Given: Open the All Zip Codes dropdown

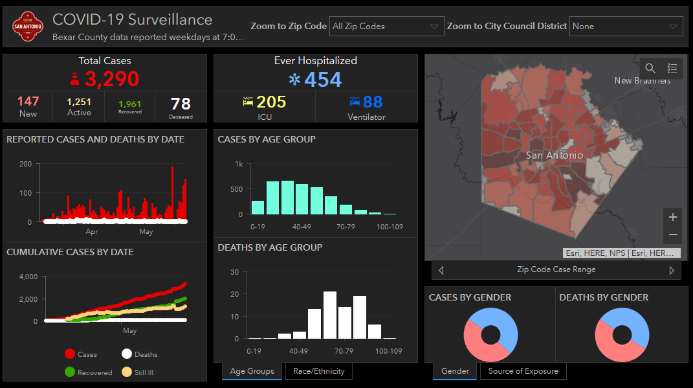Looking at the screenshot, I should (x=387, y=27).
